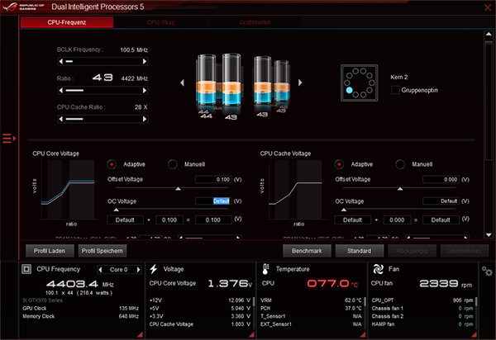Click the CPU Core OC Voltage field

tap(213, 201)
